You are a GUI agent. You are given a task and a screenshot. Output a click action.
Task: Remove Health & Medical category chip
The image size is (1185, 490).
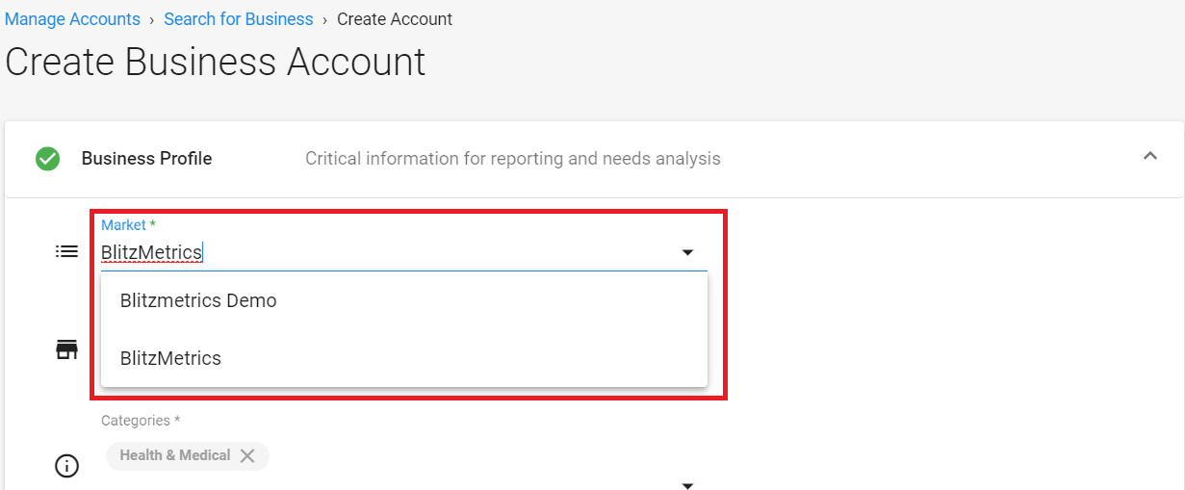247,455
